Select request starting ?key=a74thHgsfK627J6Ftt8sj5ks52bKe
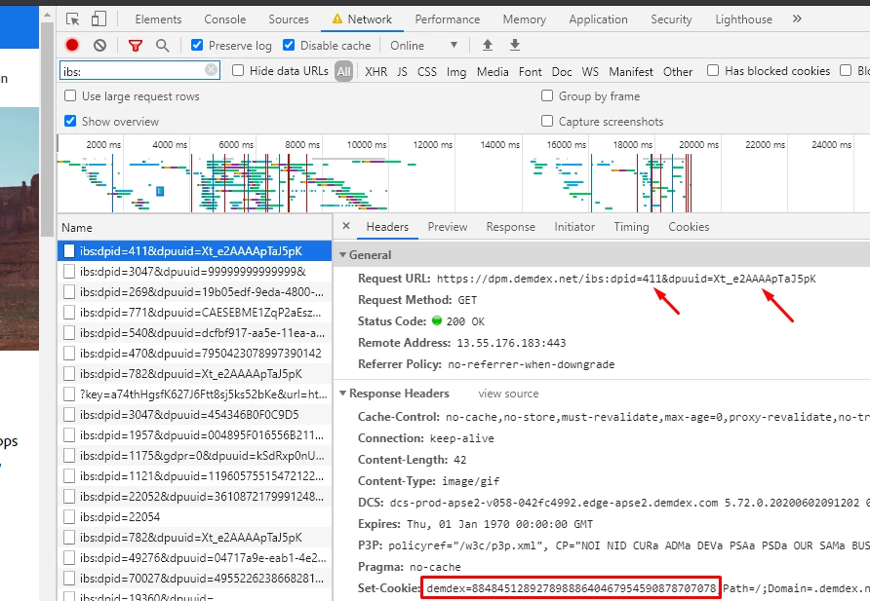 pyautogui.click(x=194, y=394)
